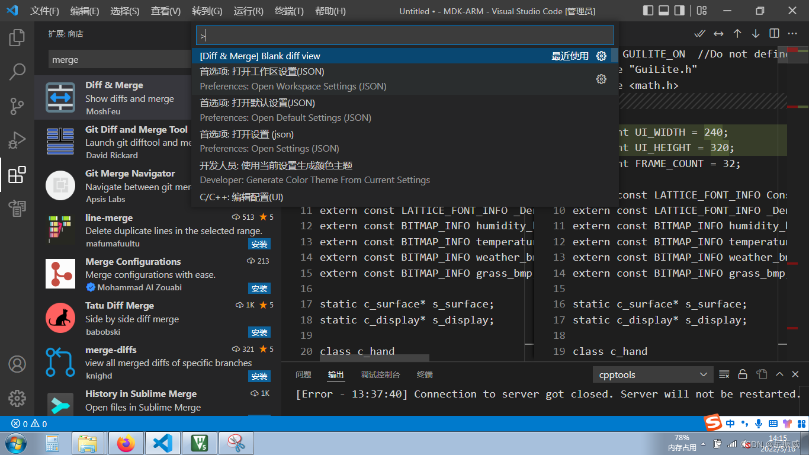Open the 查看(V) menu
The height and width of the screenshot is (455, 809).
166,11
